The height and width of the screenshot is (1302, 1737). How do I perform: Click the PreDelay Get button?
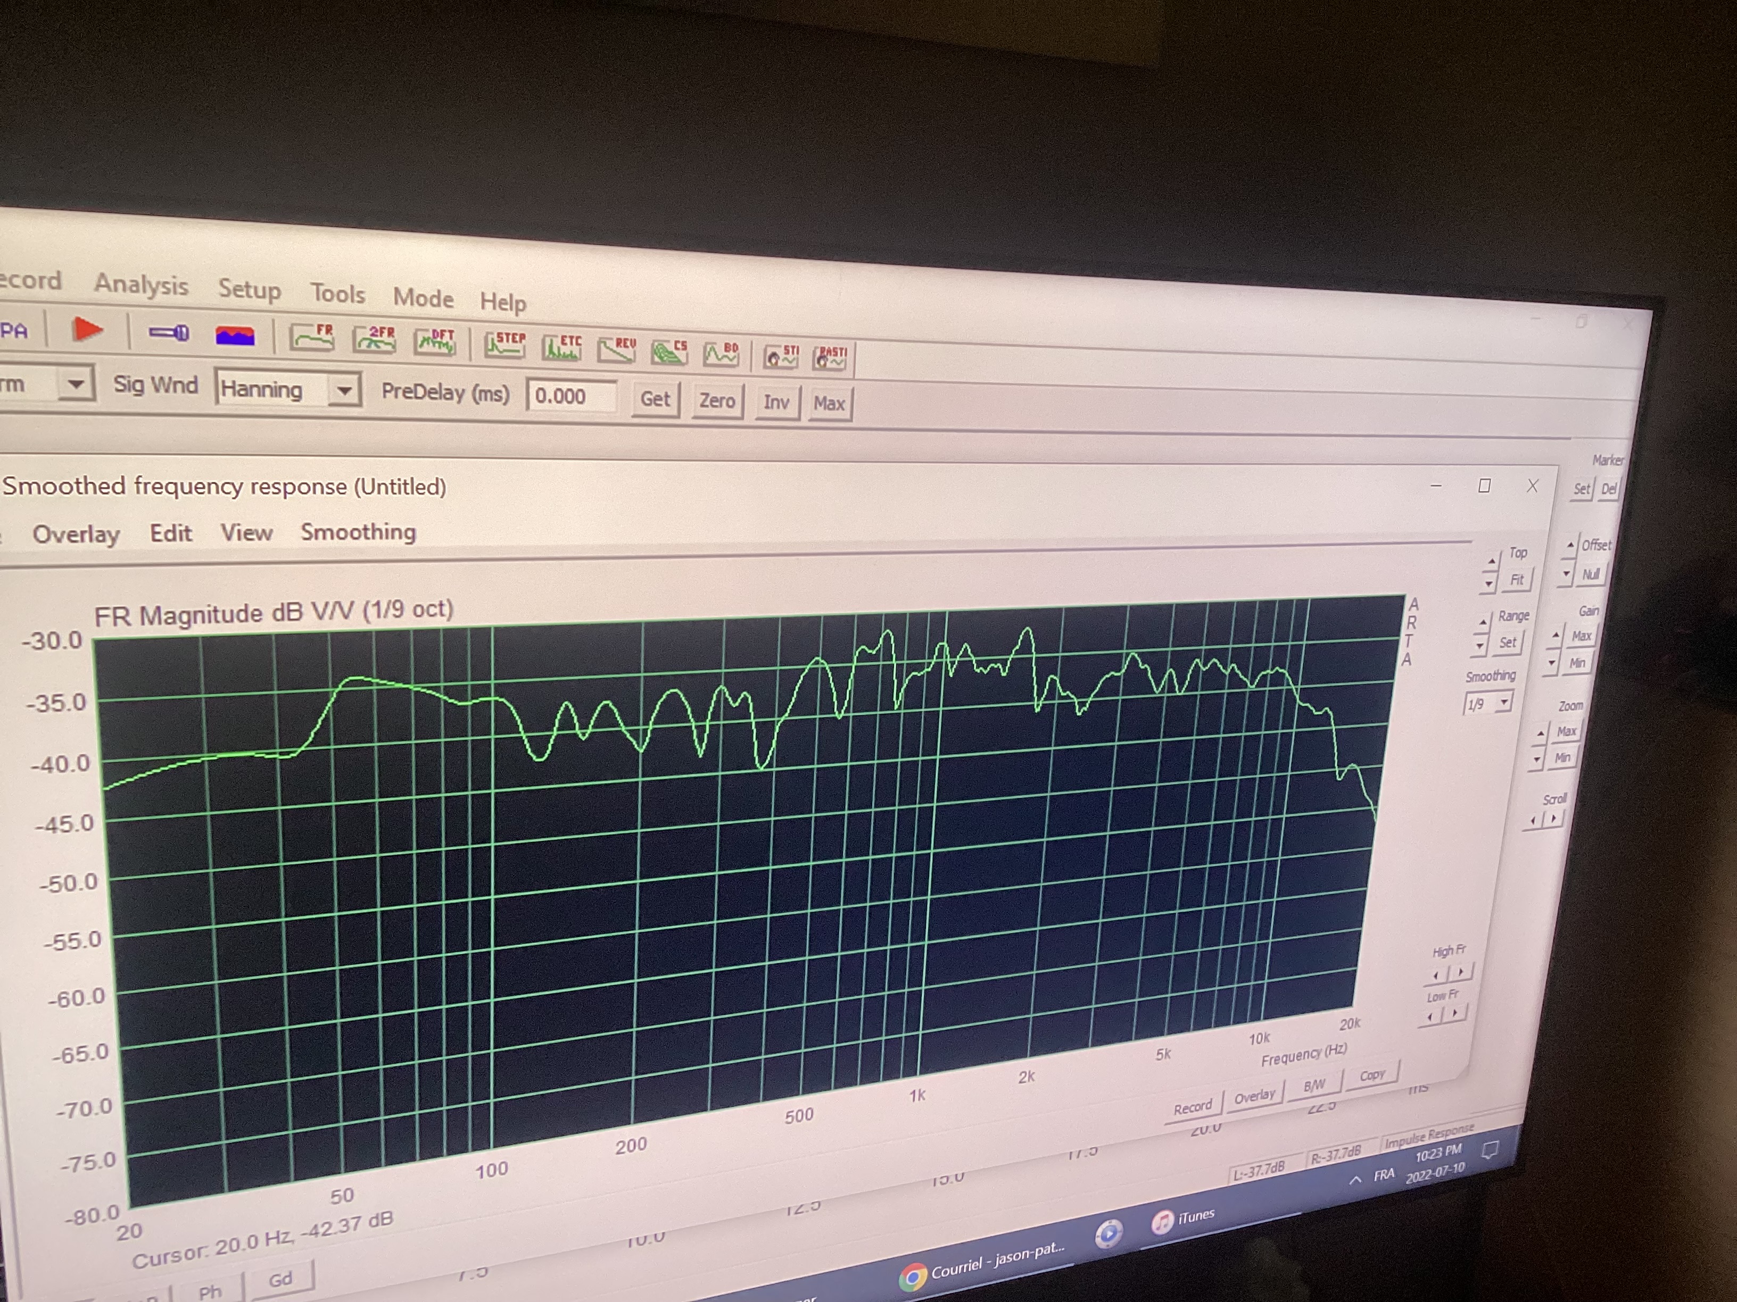tap(655, 399)
